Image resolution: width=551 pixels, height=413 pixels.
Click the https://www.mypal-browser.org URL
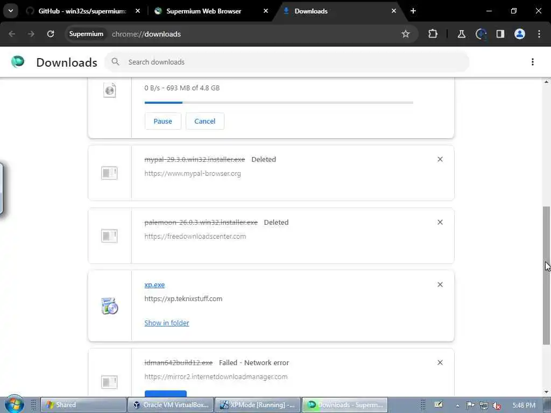(193, 174)
